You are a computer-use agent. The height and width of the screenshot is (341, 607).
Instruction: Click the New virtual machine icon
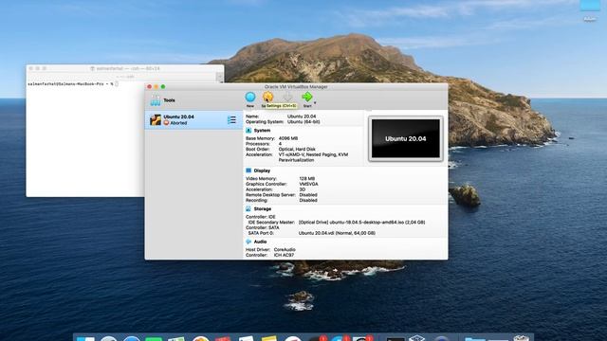click(250, 97)
